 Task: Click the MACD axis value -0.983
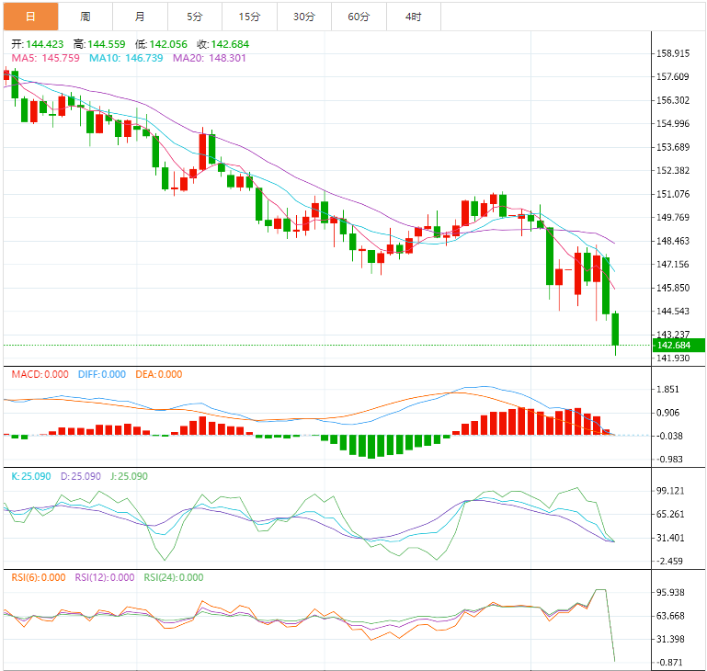coord(669,460)
